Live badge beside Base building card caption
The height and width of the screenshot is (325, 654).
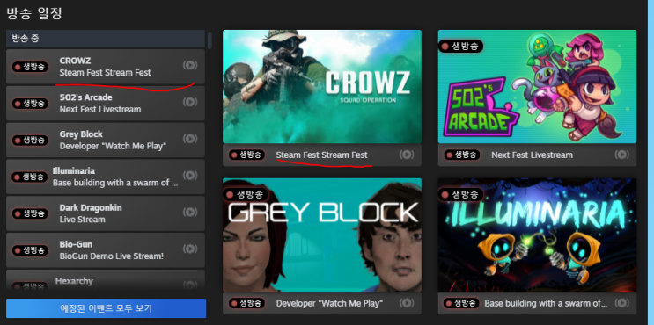462,303
